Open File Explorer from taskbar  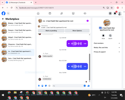pyautogui.click(x=15, y=92)
